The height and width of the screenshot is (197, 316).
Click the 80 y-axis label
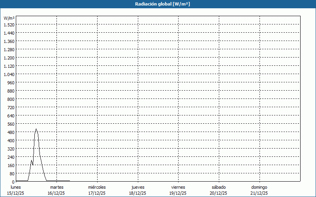12,174
